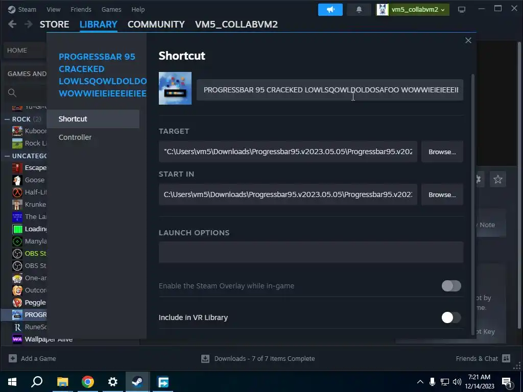The height and width of the screenshot is (392, 523).
Task: Open Google Chrome from taskbar
Action: pyautogui.click(x=88, y=382)
